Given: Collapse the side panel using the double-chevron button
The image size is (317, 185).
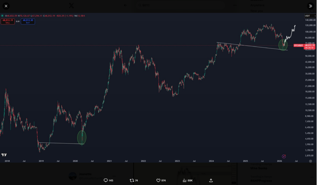Looking at the screenshot, I should 310,6.
